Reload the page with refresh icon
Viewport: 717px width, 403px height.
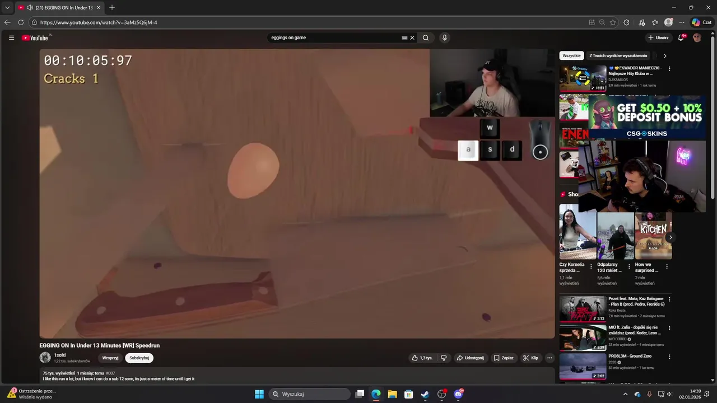pyautogui.click(x=21, y=22)
